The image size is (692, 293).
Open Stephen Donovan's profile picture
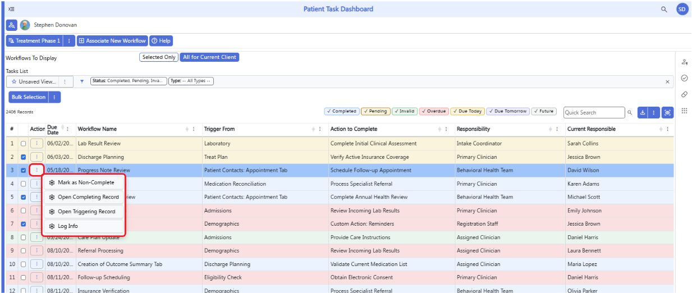(x=25, y=25)
